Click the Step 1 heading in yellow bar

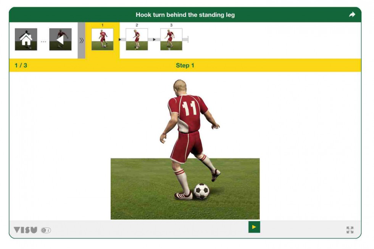pos(185,65)
